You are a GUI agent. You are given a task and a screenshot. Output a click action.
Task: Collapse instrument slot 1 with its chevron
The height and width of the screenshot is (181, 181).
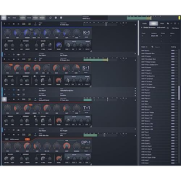click(x=9, y=24)
